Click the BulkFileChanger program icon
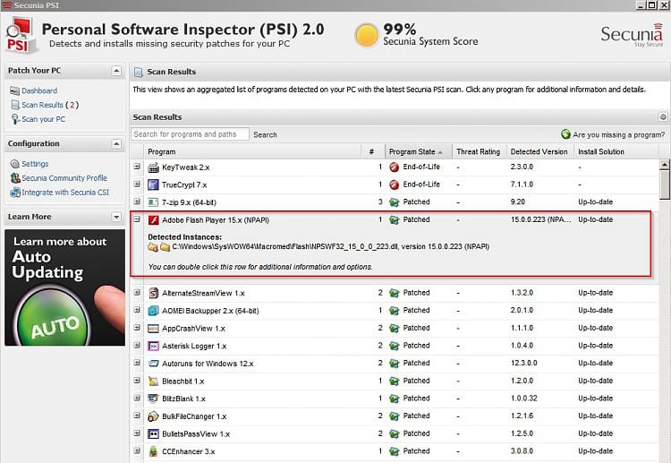This screenshot has height=463, width=671. pos(153,416)
